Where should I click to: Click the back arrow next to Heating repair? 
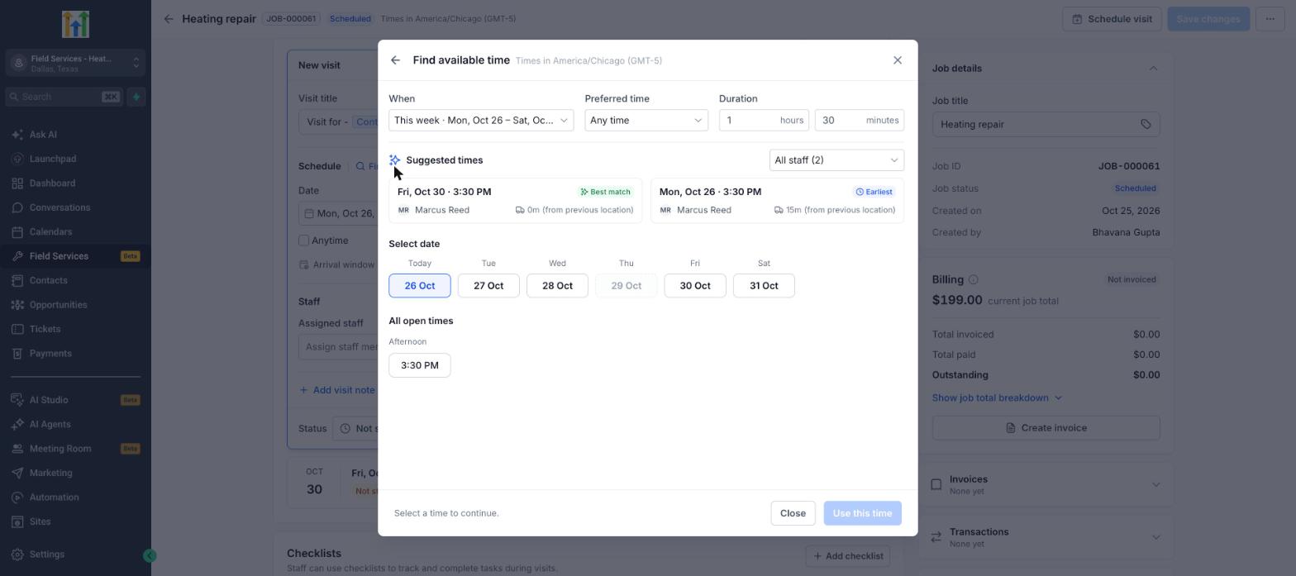[169, 19]
